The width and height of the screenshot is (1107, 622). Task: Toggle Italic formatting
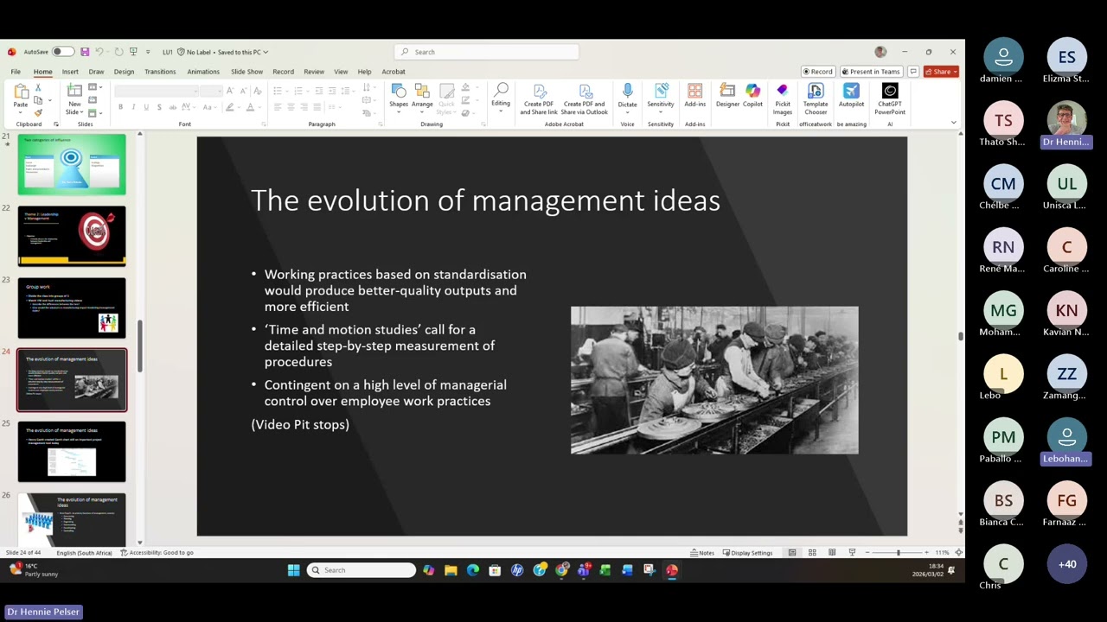pyautogui.click(x=133, y=107)
